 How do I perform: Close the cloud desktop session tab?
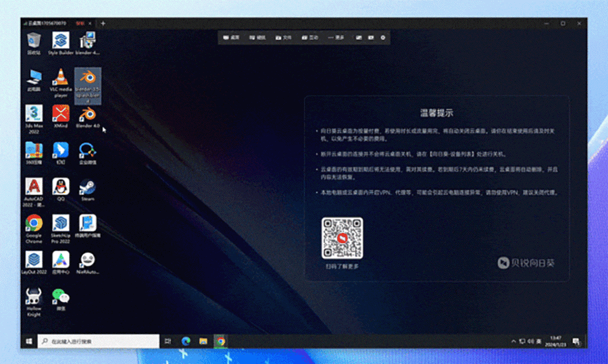[90, 23]
